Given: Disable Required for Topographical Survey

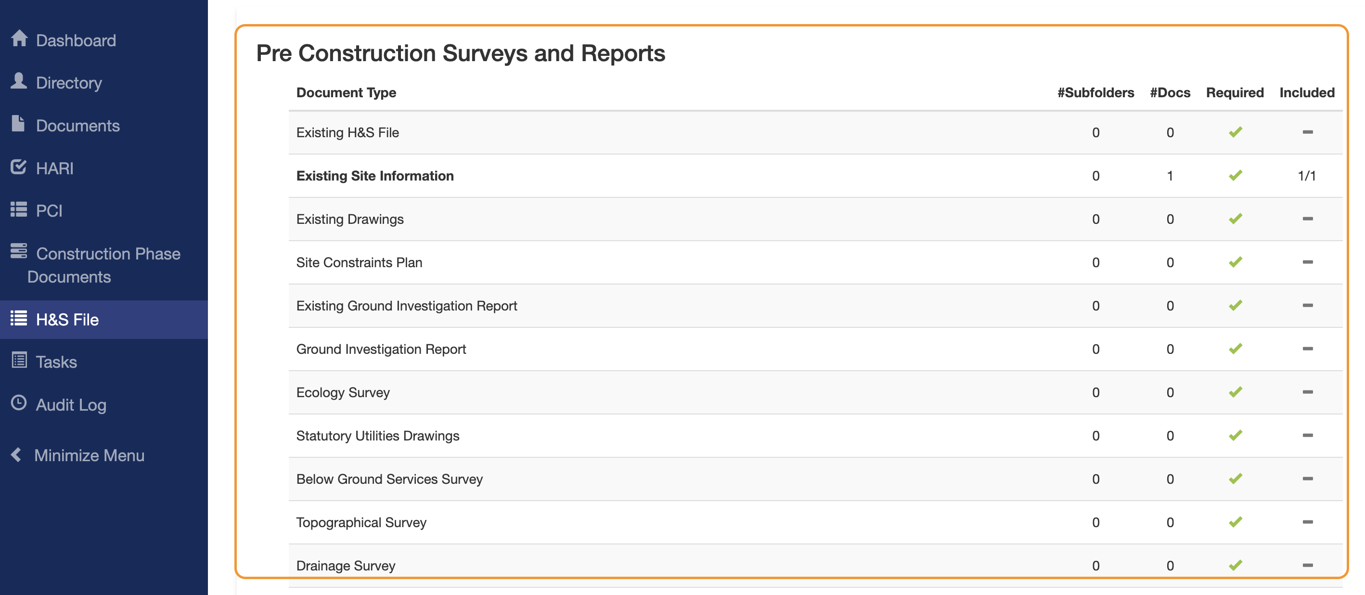Looking at the screenshot, I should click(x=1235, y=522).
